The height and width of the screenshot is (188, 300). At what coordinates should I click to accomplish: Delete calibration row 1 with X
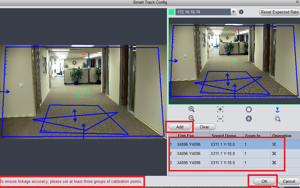click(274, 144)
